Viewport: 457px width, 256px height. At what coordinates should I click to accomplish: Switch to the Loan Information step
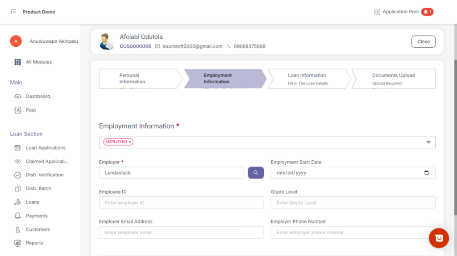pyautogui.click(x=307, y=79)
